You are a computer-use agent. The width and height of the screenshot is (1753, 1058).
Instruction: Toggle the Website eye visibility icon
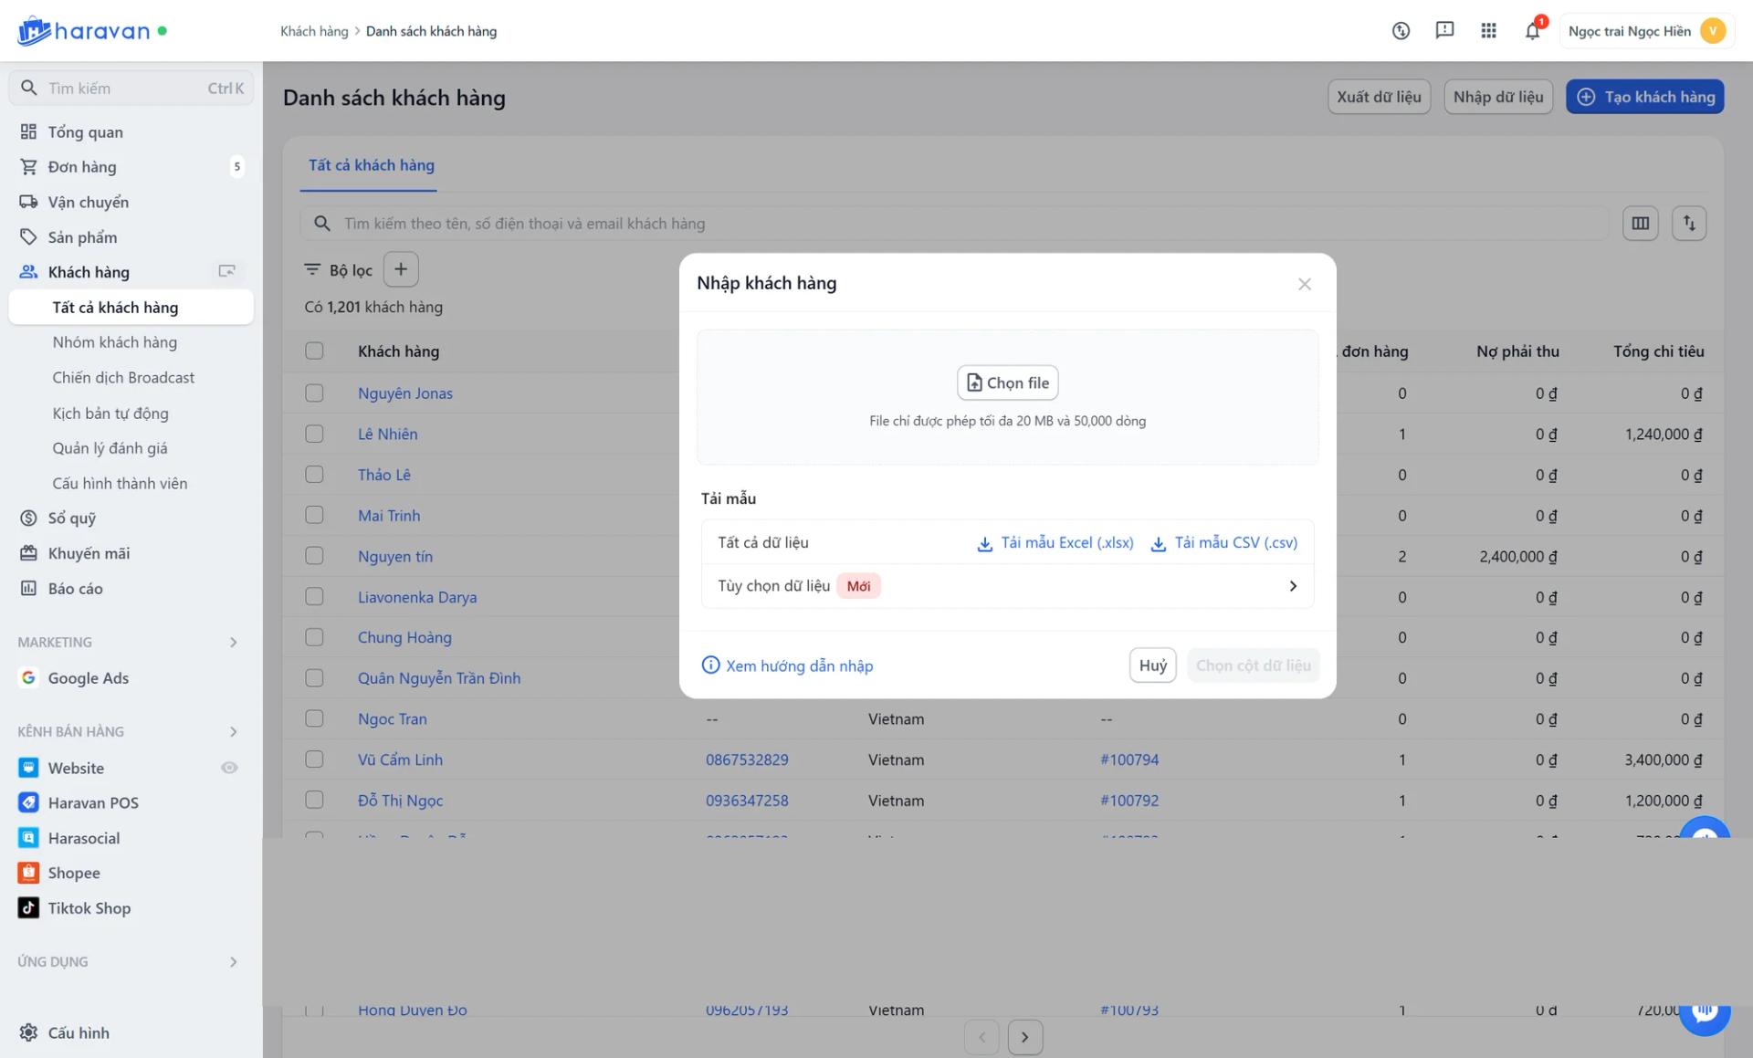229,768
